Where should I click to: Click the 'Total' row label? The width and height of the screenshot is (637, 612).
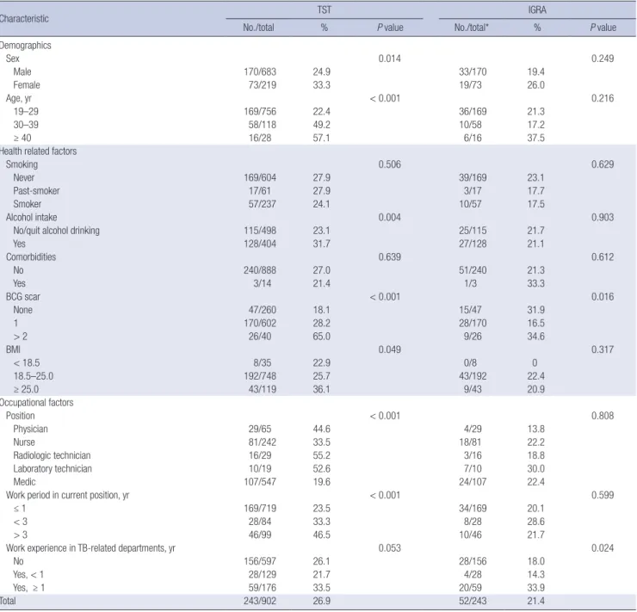click(x=8, y=601)
